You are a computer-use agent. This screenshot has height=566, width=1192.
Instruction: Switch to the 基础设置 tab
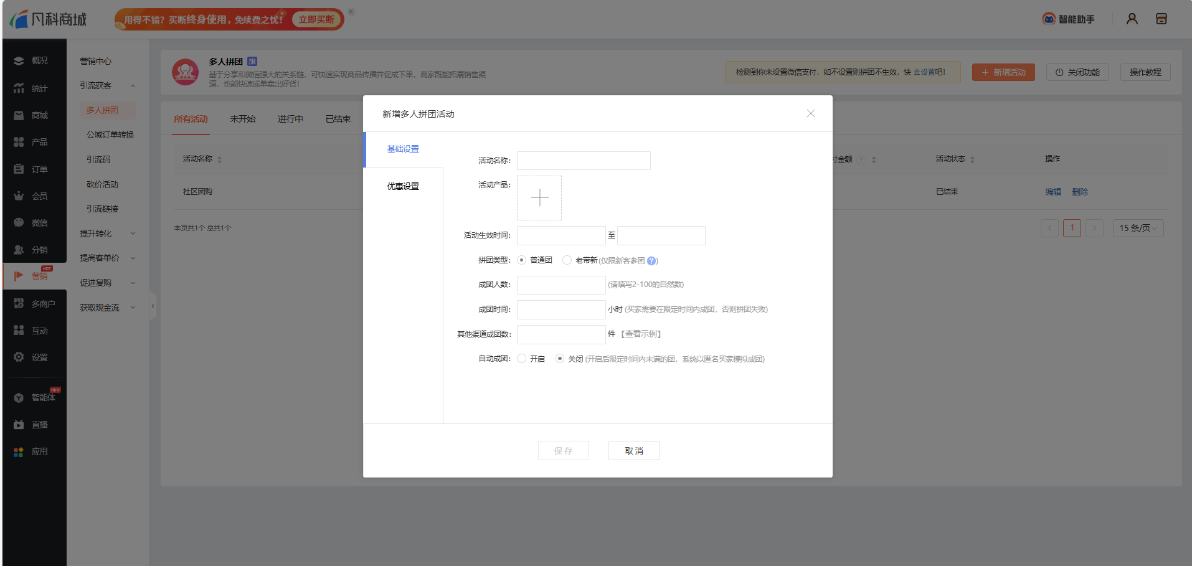click(x=403, y=149)
